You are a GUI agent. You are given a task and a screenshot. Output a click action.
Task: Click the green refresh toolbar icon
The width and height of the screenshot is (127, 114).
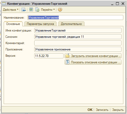click(x=31, y=9)
